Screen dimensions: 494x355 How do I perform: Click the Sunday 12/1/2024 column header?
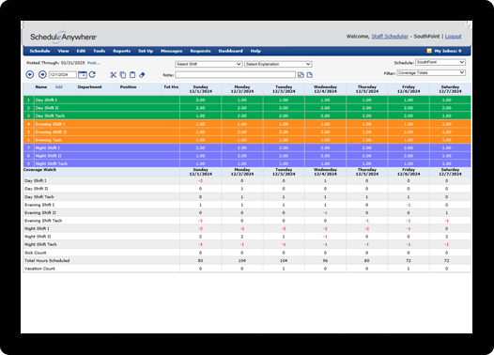[200, 89]
